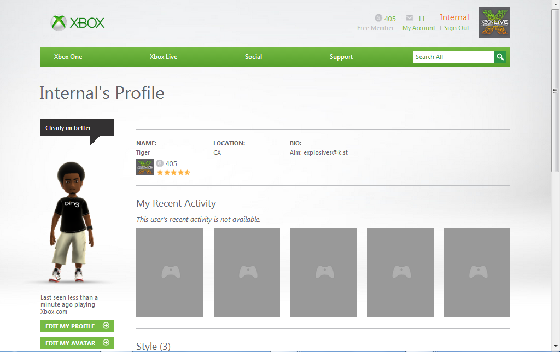Open the messages envelope icon
Viewport: 560px width, 352px height.
pyautogui.click(x=410, y=18)
